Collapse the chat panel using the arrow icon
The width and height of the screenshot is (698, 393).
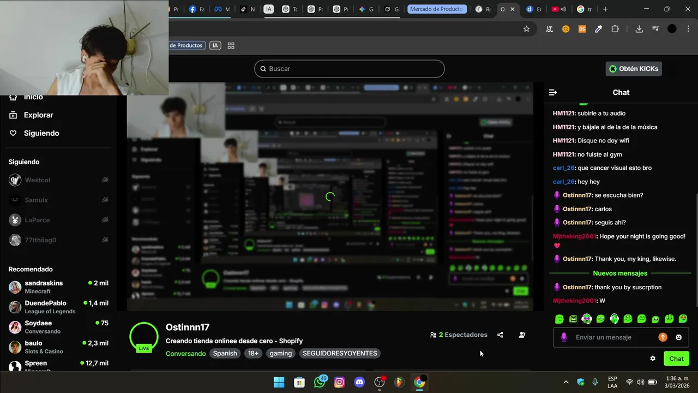tap(552, 92)
